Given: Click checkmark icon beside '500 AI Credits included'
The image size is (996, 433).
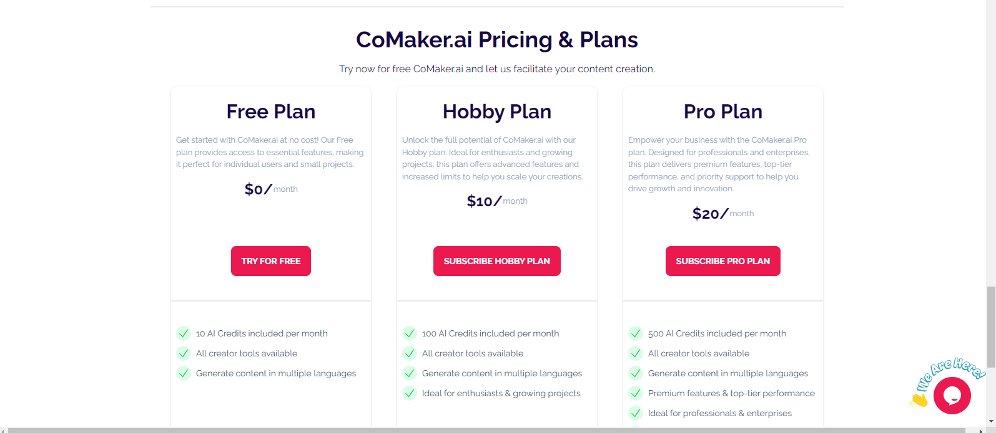Looking at the screenshot, I should click(636, 333).
